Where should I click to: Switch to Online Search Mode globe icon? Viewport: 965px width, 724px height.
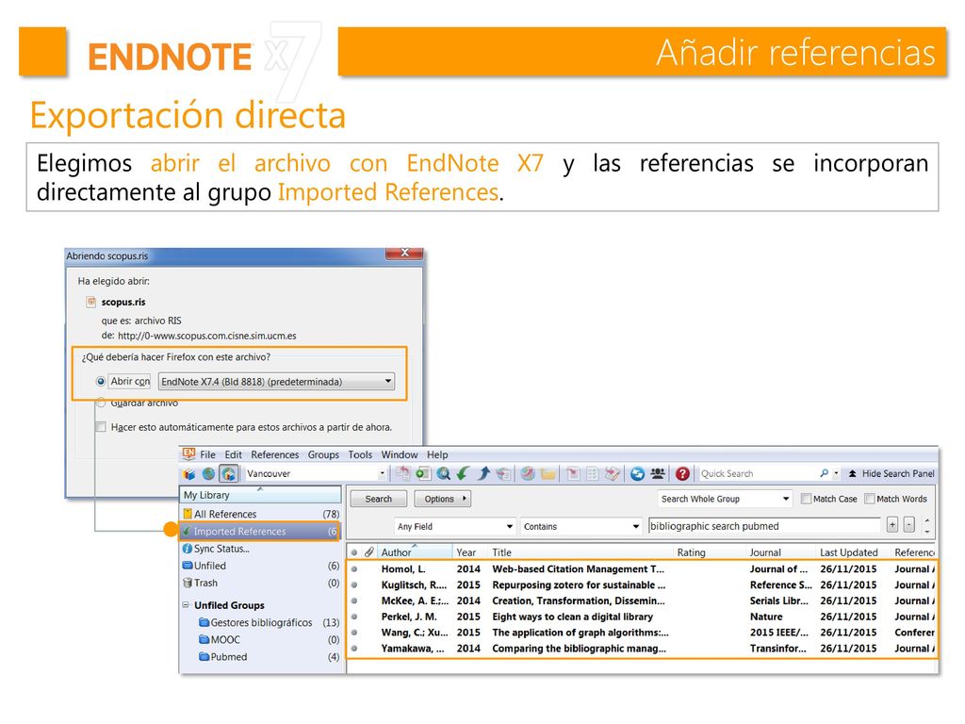208,473
